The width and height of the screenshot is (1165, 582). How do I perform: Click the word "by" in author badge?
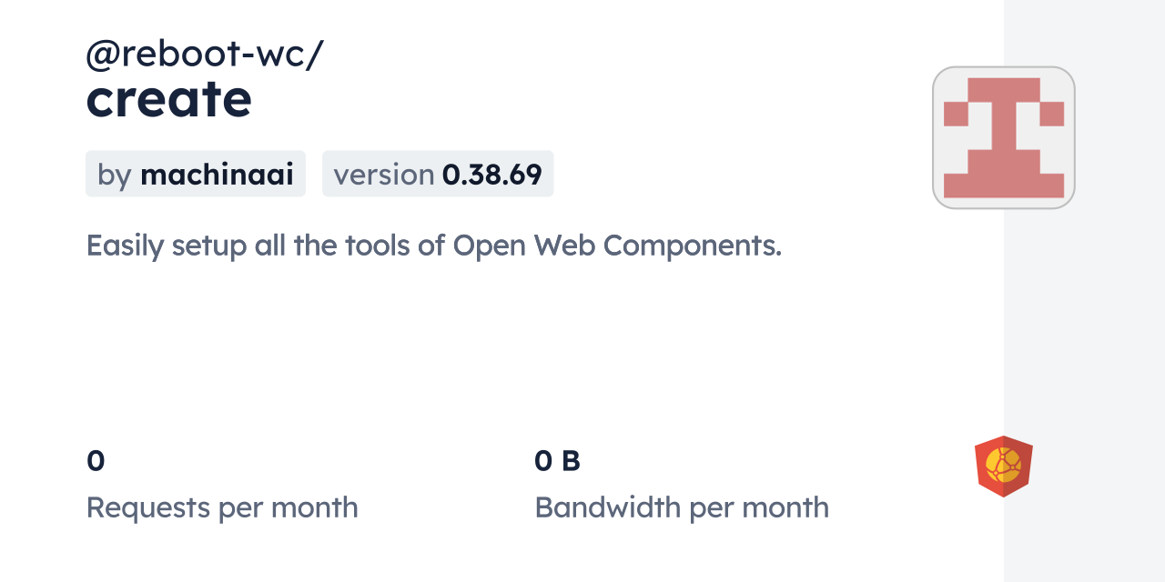click(x=115, y=175)
